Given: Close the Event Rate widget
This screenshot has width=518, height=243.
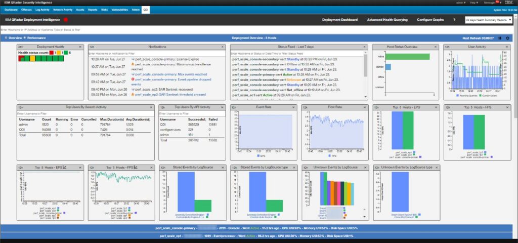Looking at the screenshot, I should coord(294,107).
